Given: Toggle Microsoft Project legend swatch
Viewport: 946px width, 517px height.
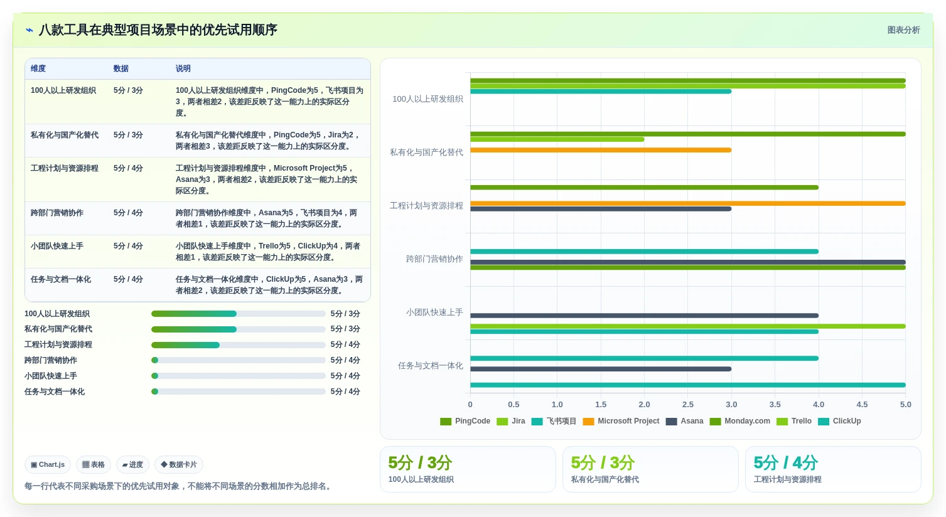Looking at the screenshot, I should click(x=589, y=422).
